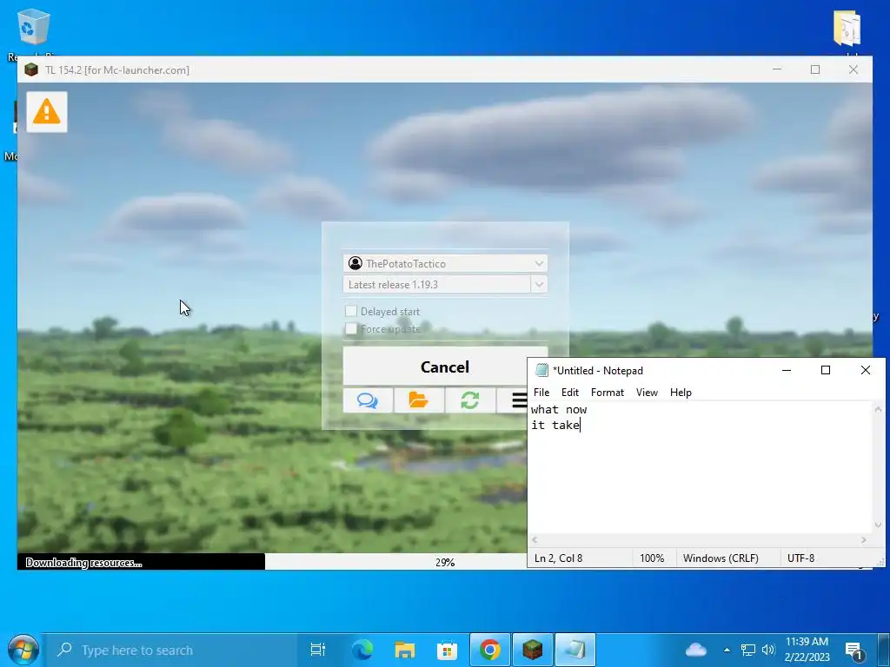Maximize the TL launcher window
The image size is (890, 667).
pyautogui.click(x=815, y=69)
